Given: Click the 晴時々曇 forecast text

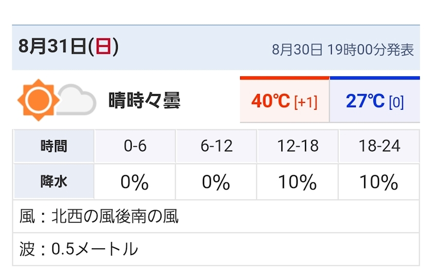Looking at the screenshot, I should (x=145, y=100).
